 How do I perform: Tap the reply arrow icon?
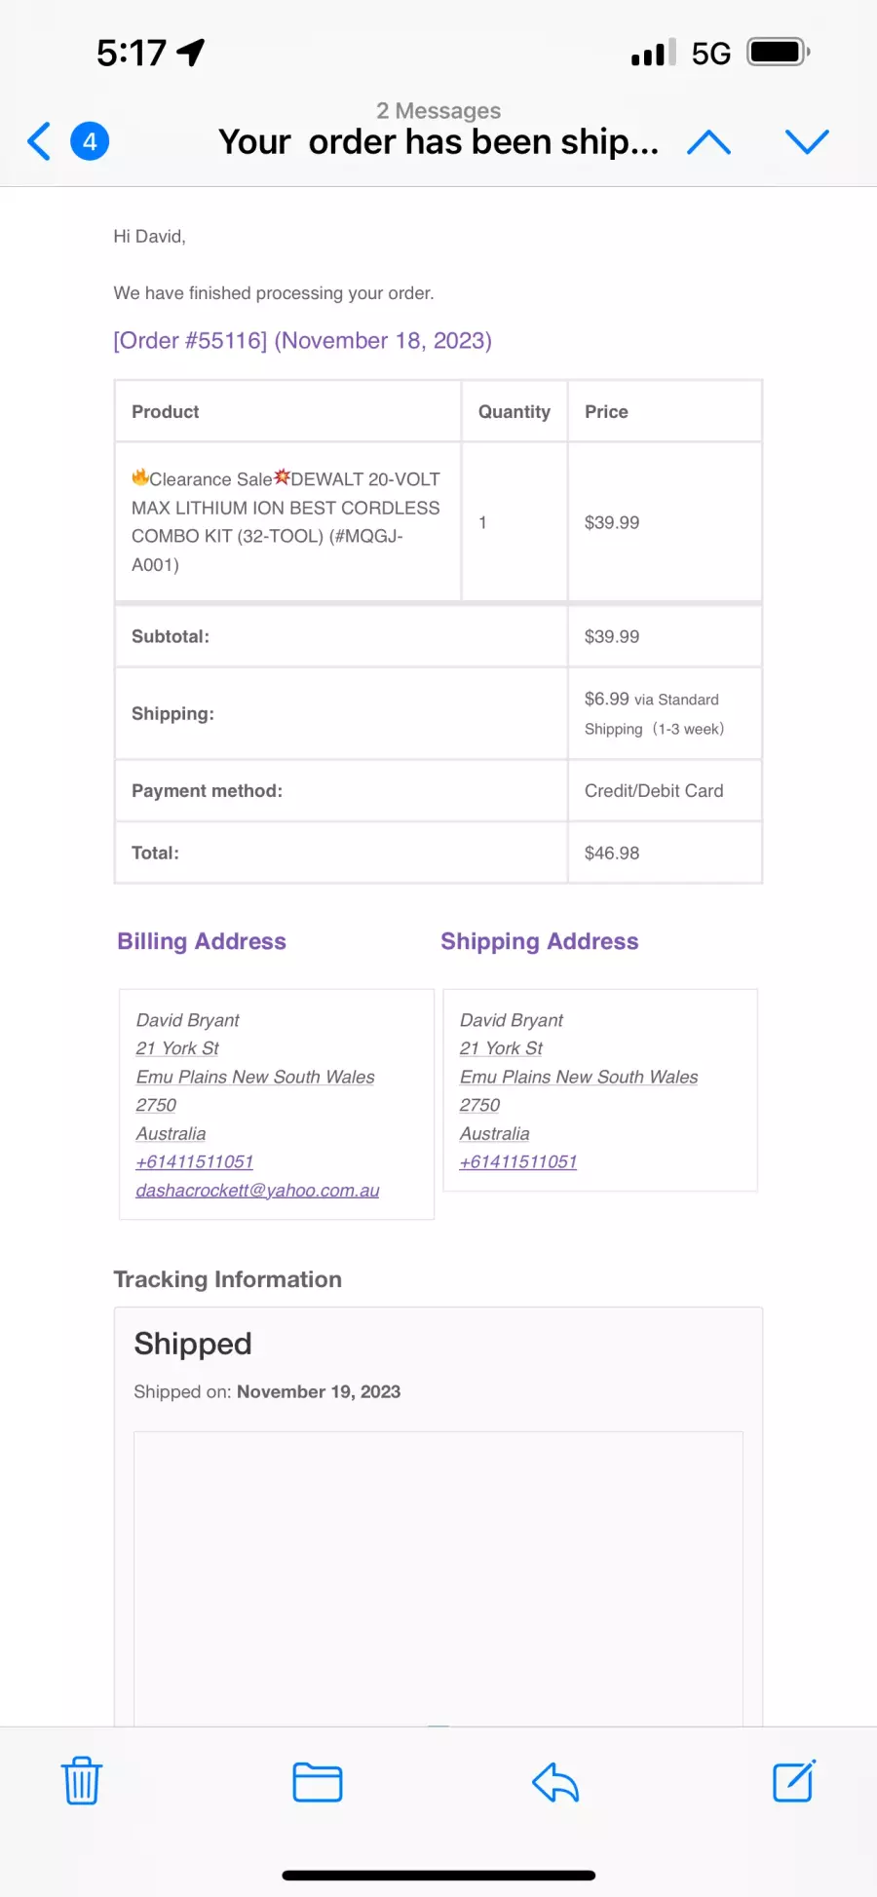(x=555, y=1782)
